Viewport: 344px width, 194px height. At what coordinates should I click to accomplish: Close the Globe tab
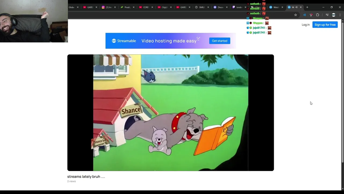click(x=78, y=7)
